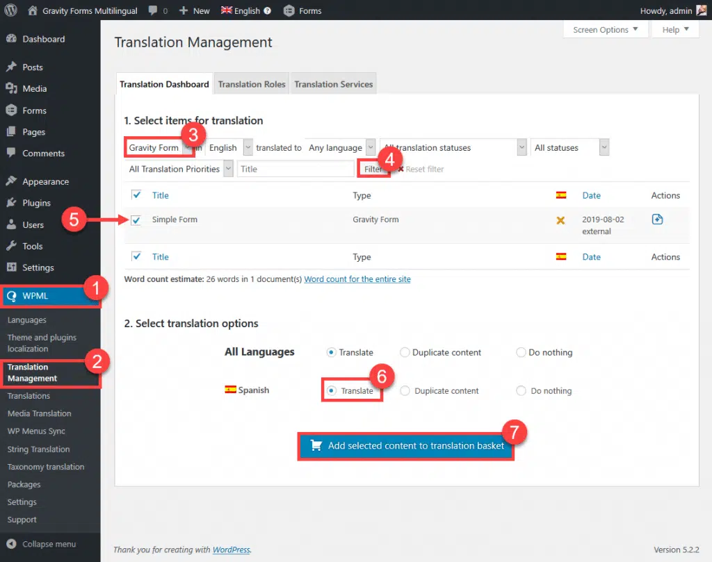Click the Spanish flag in top table header
Screen dimensions: 712x562
(561, 195)
